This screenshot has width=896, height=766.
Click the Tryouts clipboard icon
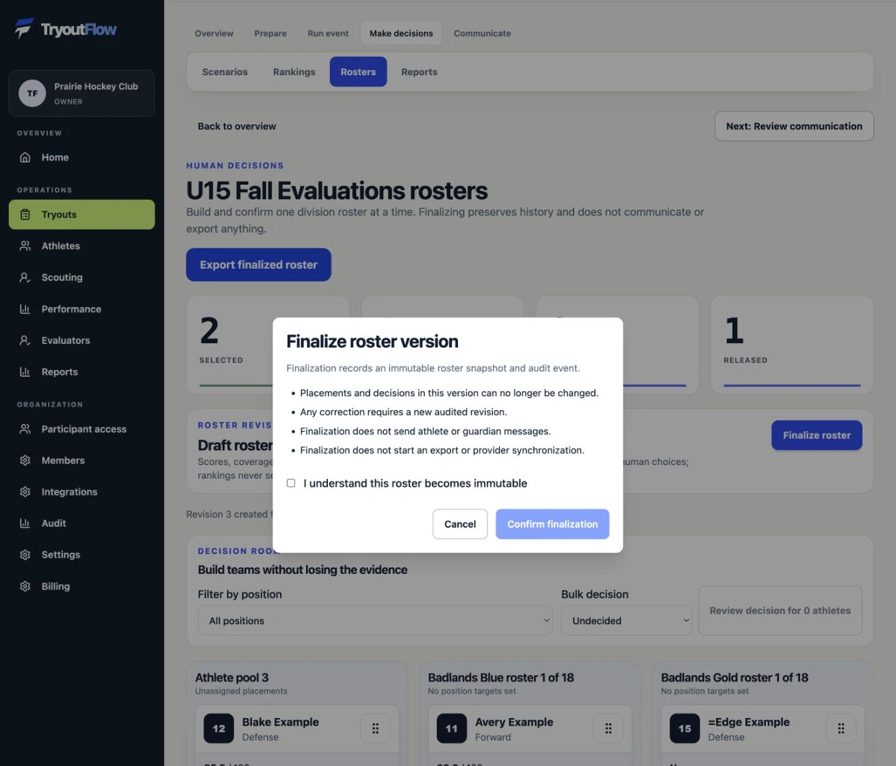[25, 215]
